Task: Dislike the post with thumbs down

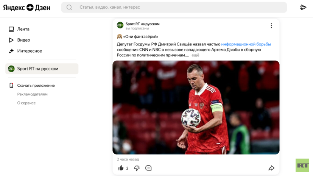Action: [x=137, y=168]
